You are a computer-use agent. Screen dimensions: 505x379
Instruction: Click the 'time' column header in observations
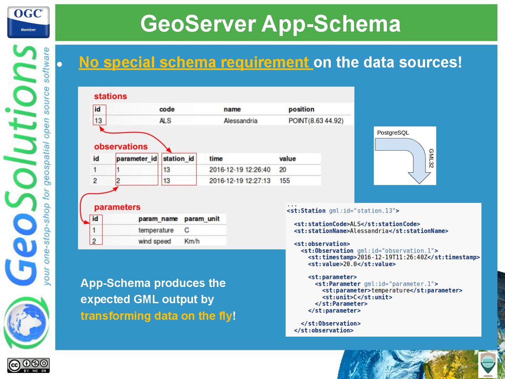click(x=216, y=159)
